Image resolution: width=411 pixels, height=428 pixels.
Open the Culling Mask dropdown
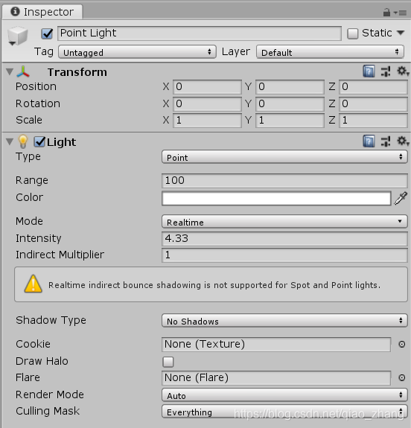(x=284, y=412)
